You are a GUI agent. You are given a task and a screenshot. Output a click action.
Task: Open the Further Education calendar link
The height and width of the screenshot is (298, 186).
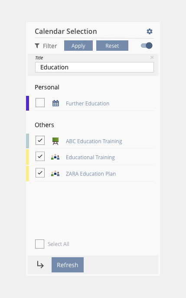pyautogui.click(x=88, y=103)
